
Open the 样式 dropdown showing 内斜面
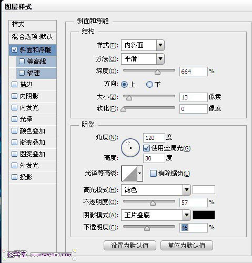(x=143, y=45)
